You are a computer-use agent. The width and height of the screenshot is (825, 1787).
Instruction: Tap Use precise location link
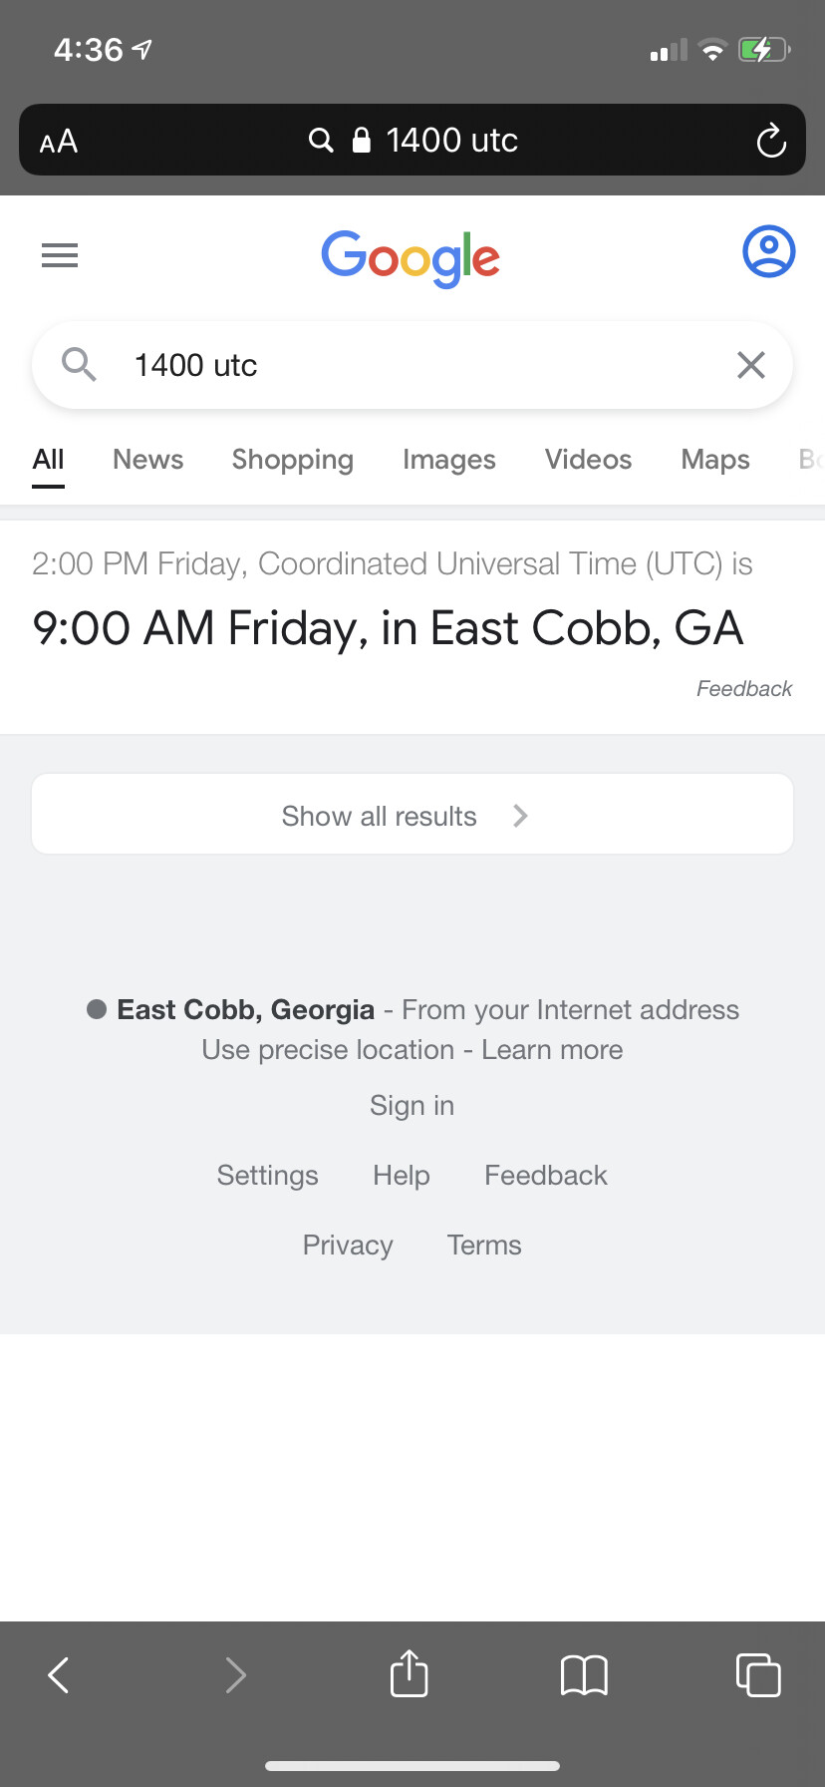(328, 1050)
